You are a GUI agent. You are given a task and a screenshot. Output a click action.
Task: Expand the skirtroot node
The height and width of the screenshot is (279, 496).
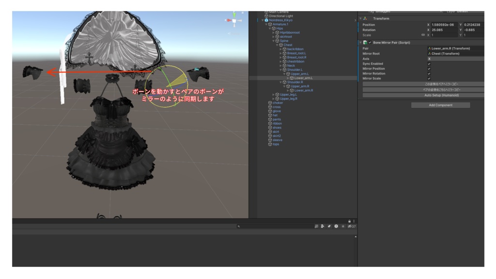(x=274, y=37)
